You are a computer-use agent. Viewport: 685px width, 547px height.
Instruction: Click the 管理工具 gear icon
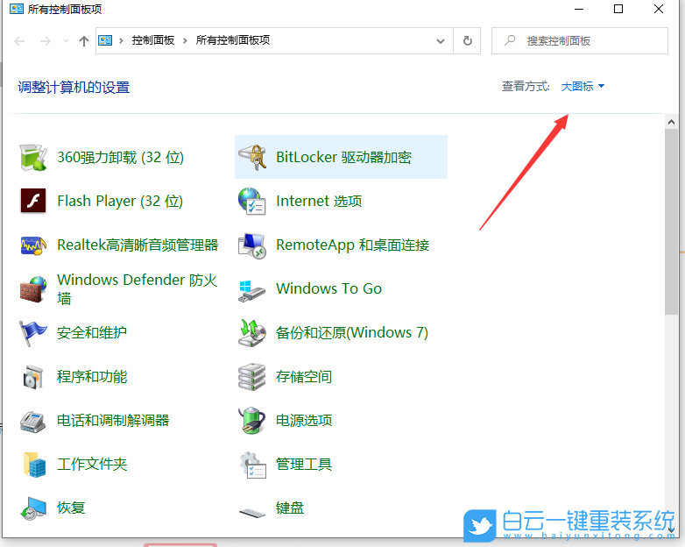[x=252, y=465]
